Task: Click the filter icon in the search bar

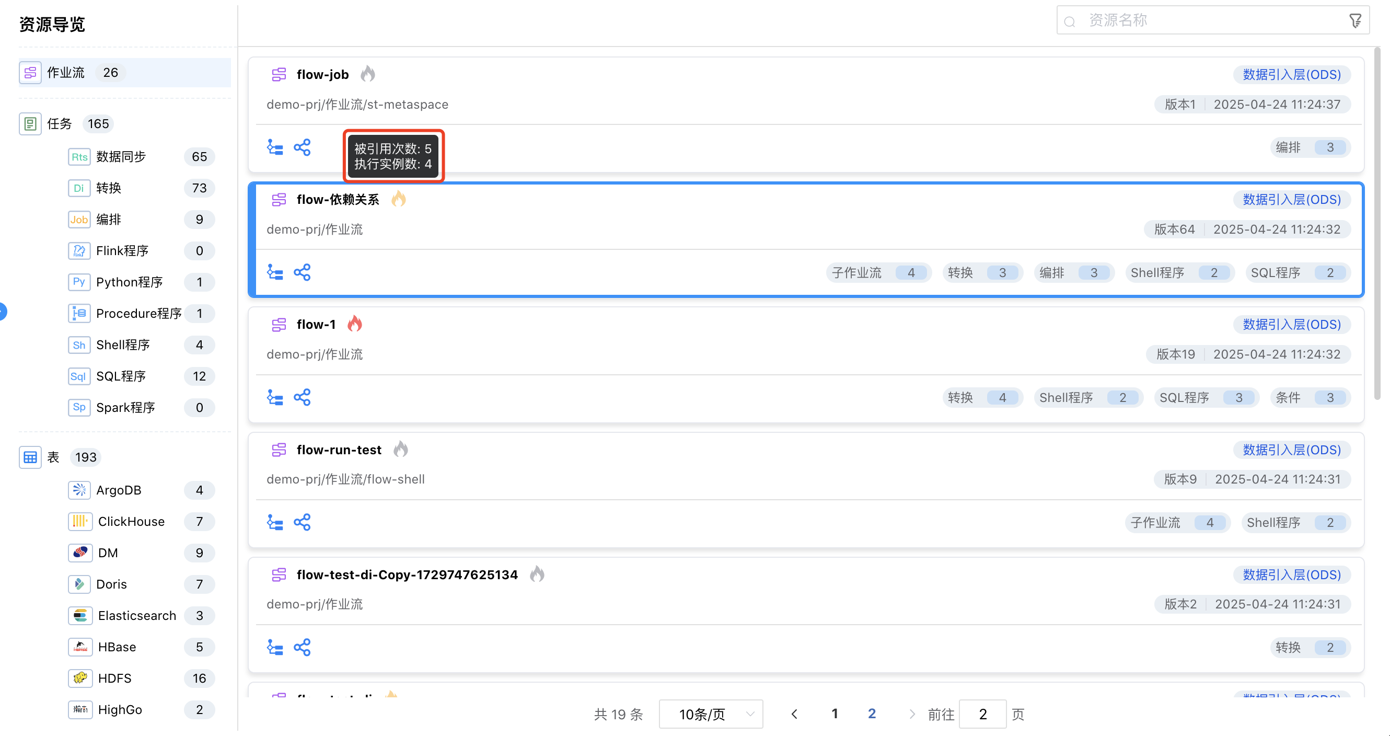Action: (x=1356, y=20)
